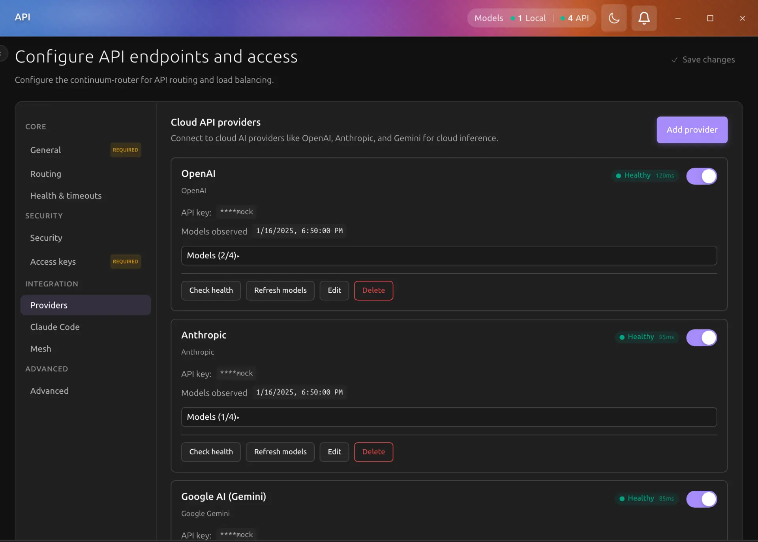Select the Security menu item

[85, 238]
